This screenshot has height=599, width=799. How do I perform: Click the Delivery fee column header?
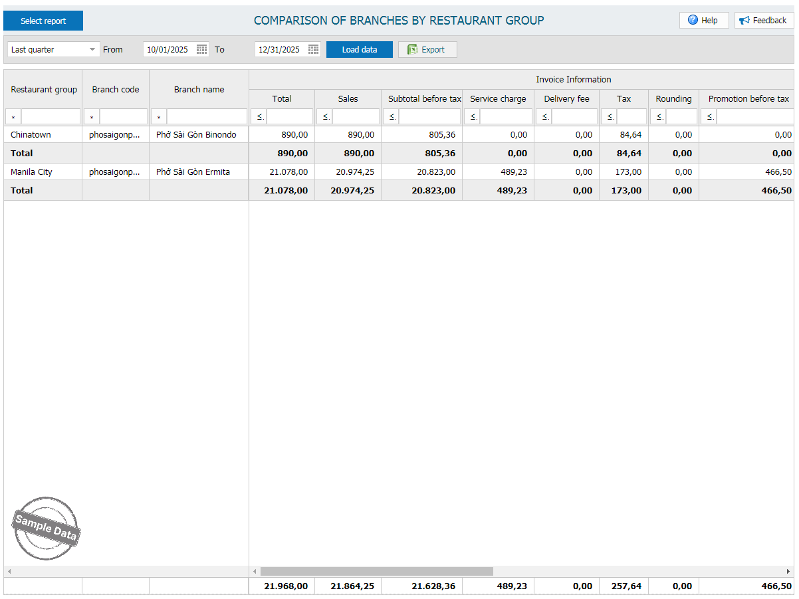[566, 99]
